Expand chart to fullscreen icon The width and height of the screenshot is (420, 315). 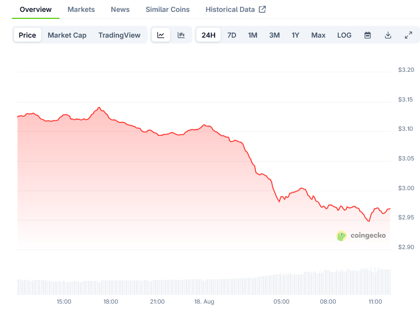coord(408,35)
